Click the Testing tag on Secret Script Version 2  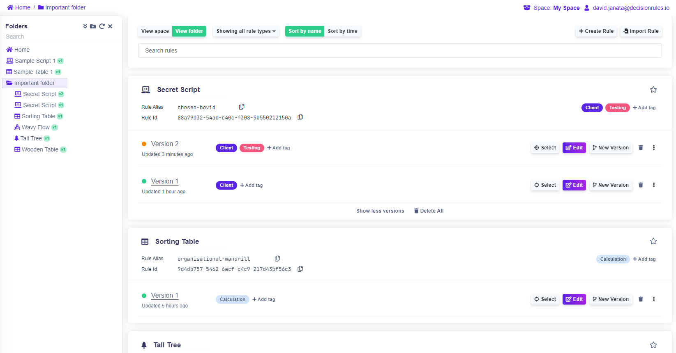click(252, 148)
